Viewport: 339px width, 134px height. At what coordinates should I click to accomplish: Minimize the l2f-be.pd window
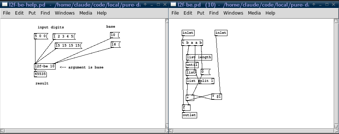click(320, 4)
